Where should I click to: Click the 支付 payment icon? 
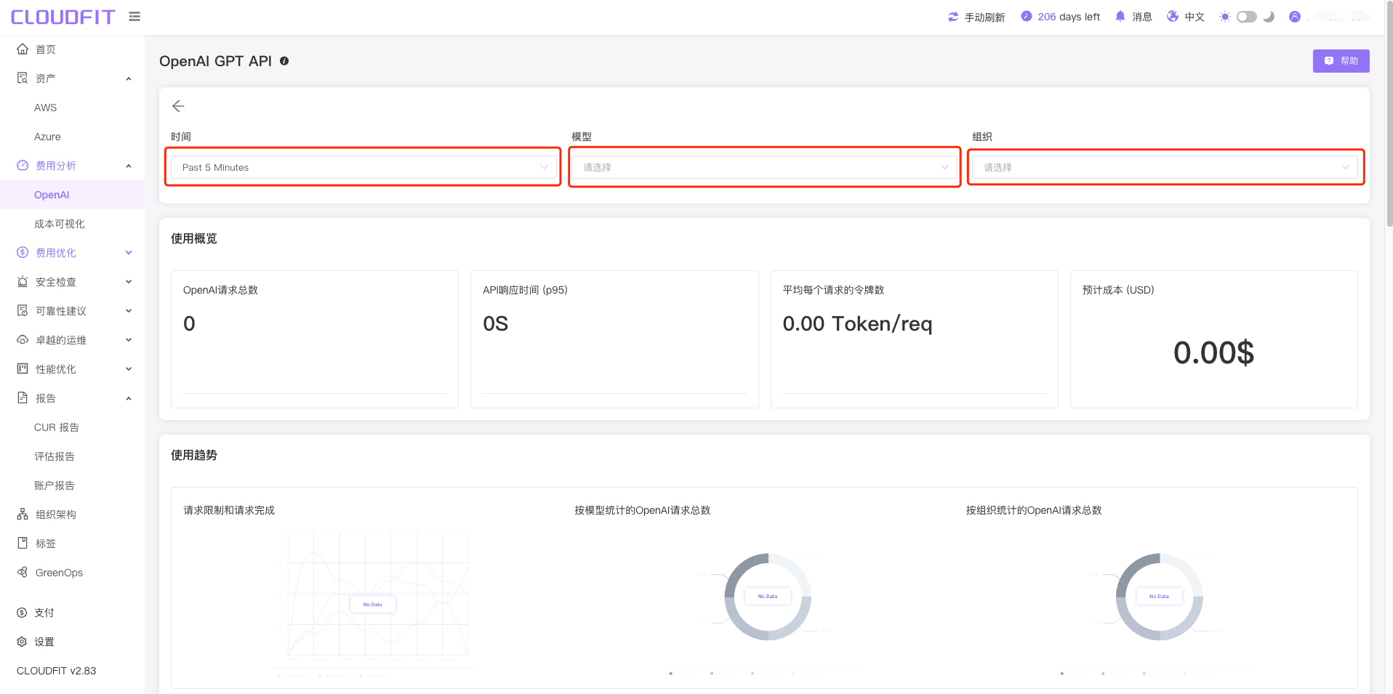(22, 613)
